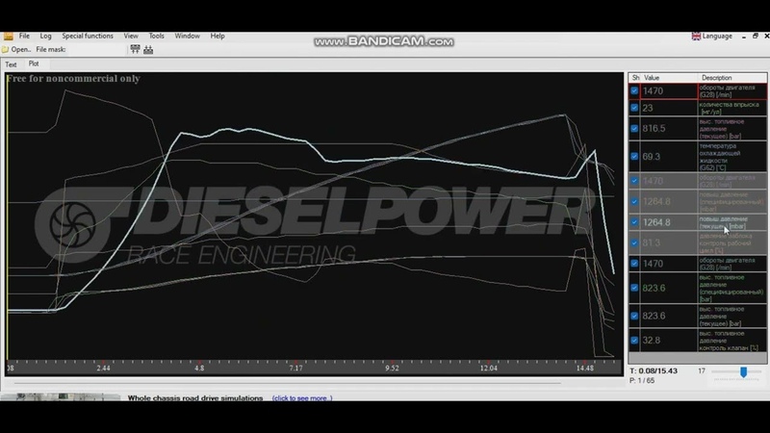Click the value cell "69.3"
The image size is (770, 433).
669,157
